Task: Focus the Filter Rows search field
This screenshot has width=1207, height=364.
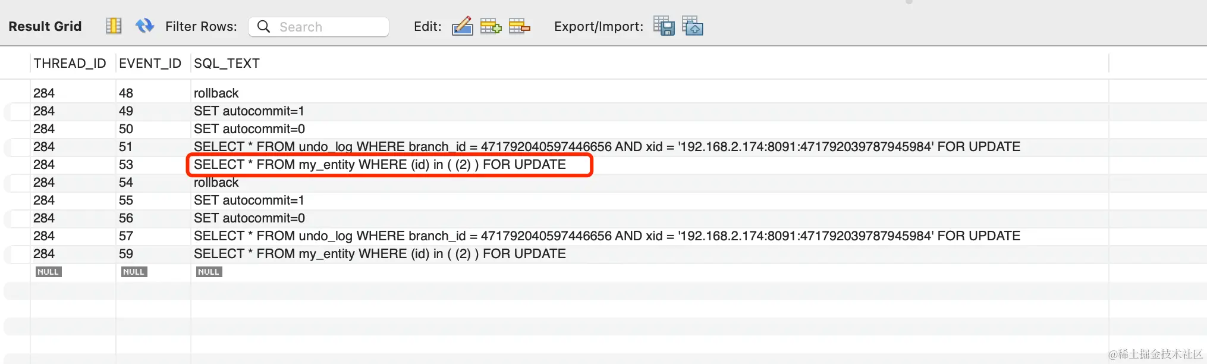Action: [319, 27]
